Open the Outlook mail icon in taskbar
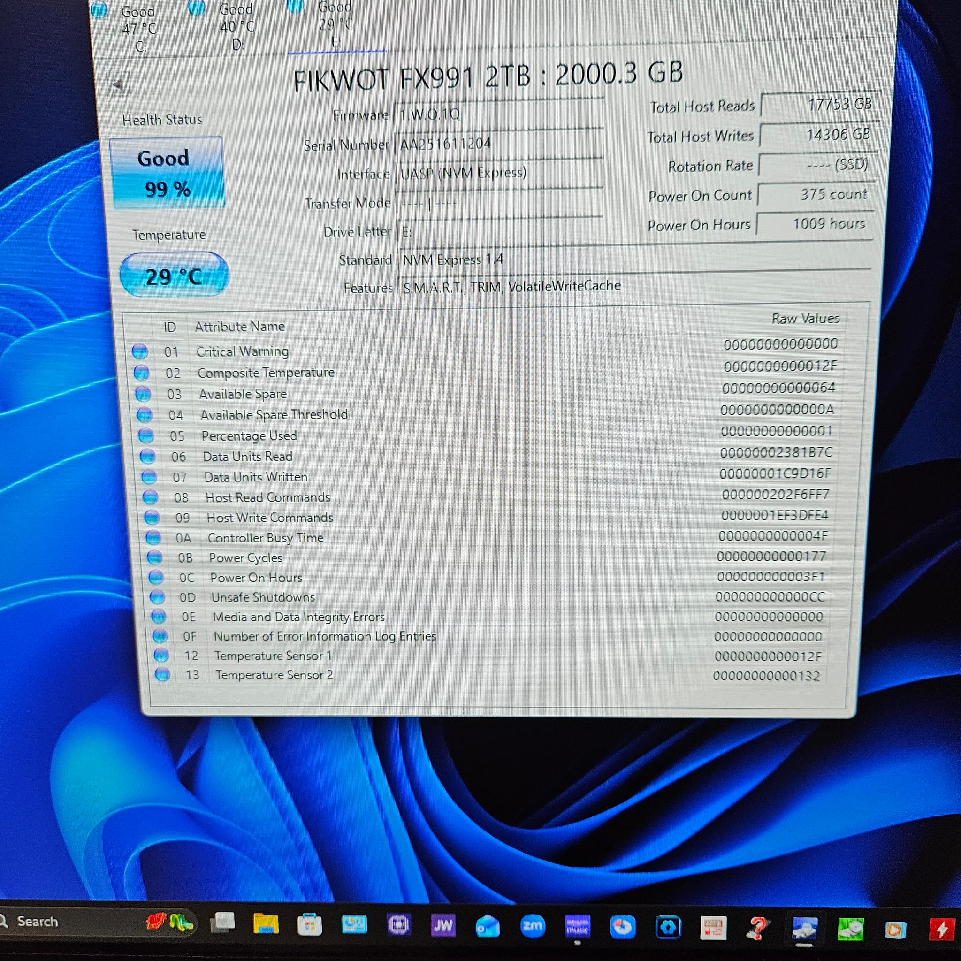The width and height of the screenshot is (961, 961). [x=488, y=927]
